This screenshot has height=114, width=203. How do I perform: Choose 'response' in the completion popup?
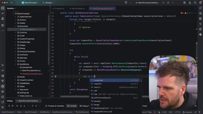115,80
